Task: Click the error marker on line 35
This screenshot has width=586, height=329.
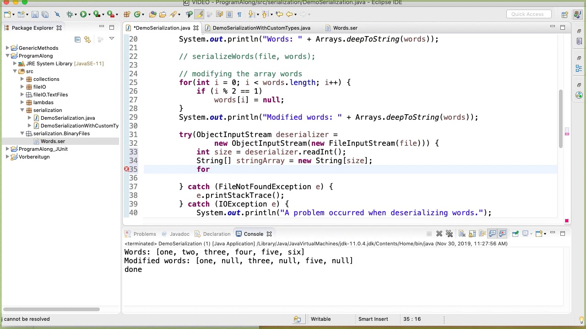Action: (126, 169)
